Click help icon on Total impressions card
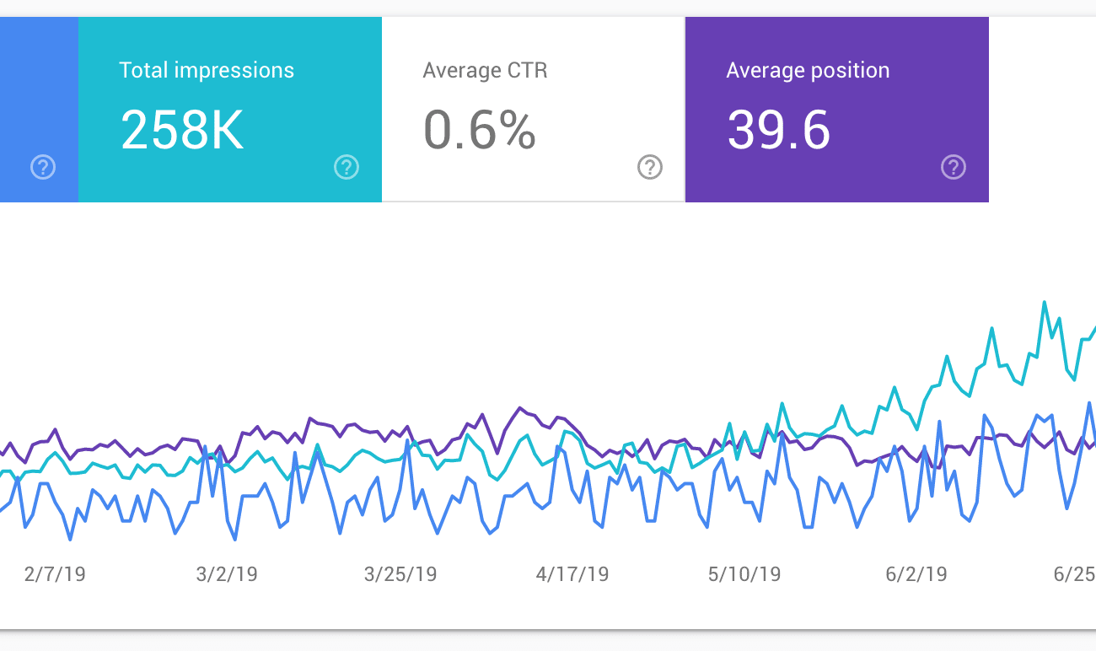The image size is (1096, 651). point(347,167)
